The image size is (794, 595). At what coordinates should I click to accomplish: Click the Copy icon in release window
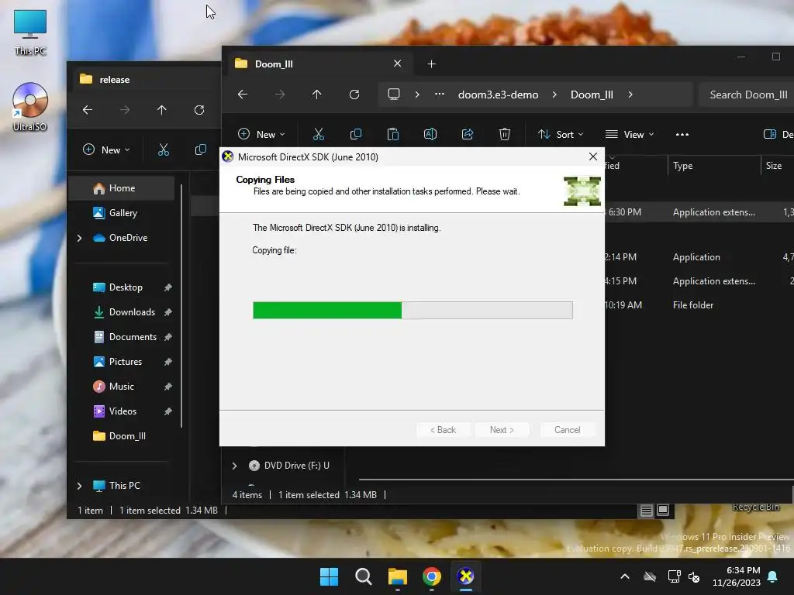pos(201,150)
